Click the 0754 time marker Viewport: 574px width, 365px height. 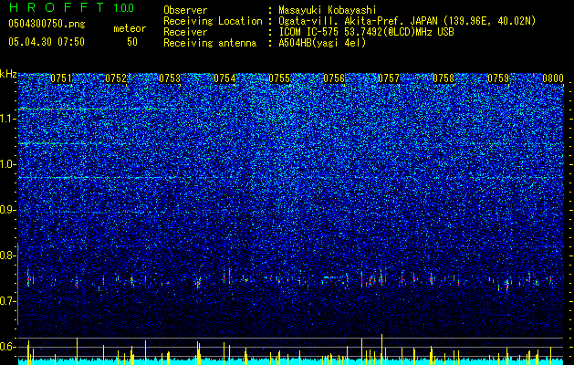click(x=224, y=78)
